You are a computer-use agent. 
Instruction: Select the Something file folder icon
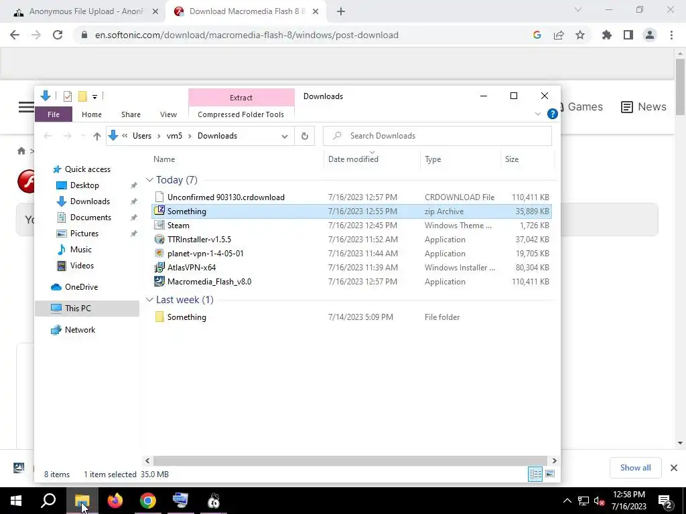(x=159, y=317)
